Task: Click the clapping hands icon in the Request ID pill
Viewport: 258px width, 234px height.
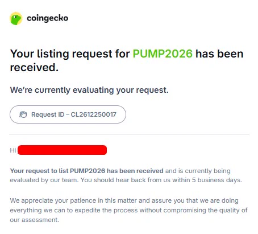Action: coord(23,114)
